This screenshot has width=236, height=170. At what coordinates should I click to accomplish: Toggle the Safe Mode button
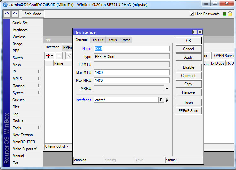(33, 14)
